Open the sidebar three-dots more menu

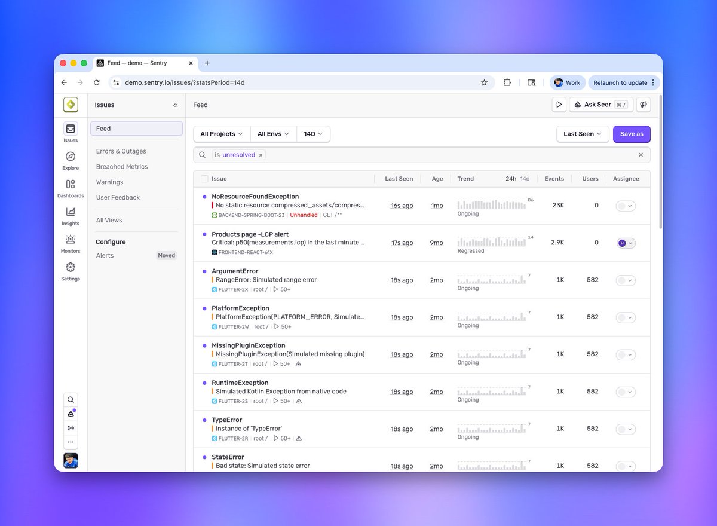71,442
